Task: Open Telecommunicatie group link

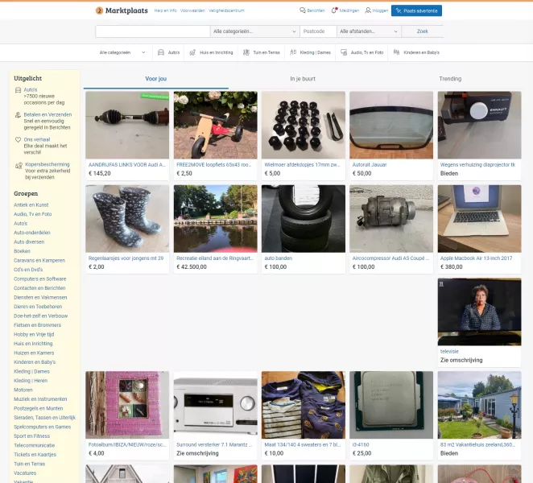Action: coord(35,446)
